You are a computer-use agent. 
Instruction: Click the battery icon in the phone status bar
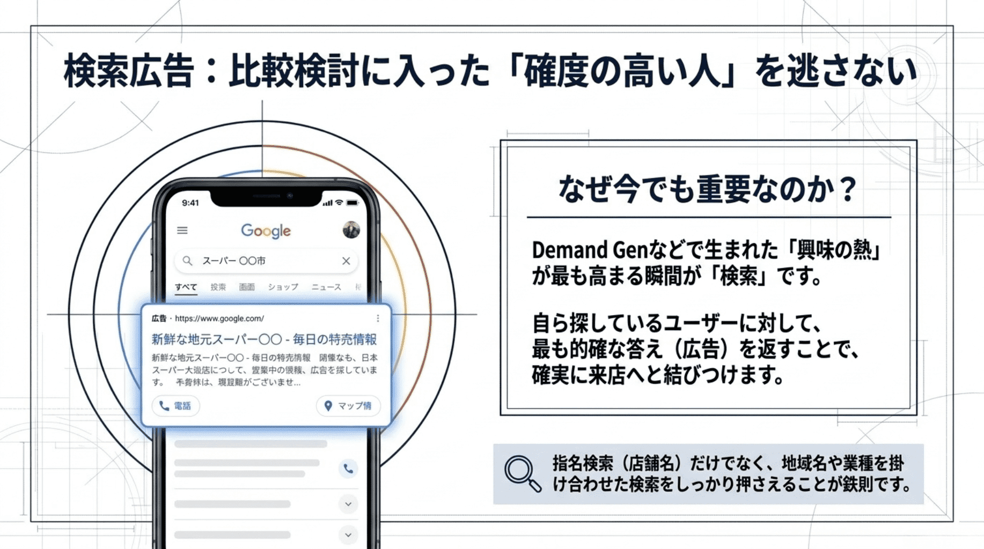(x=352, y=203)
